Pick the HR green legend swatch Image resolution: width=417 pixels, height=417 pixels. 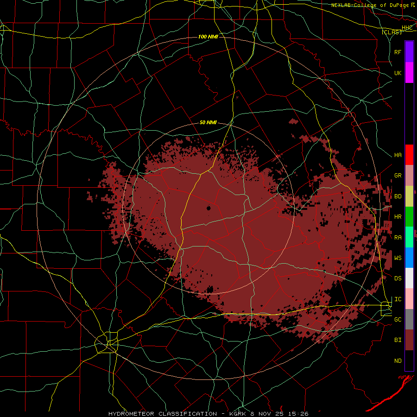409,216
